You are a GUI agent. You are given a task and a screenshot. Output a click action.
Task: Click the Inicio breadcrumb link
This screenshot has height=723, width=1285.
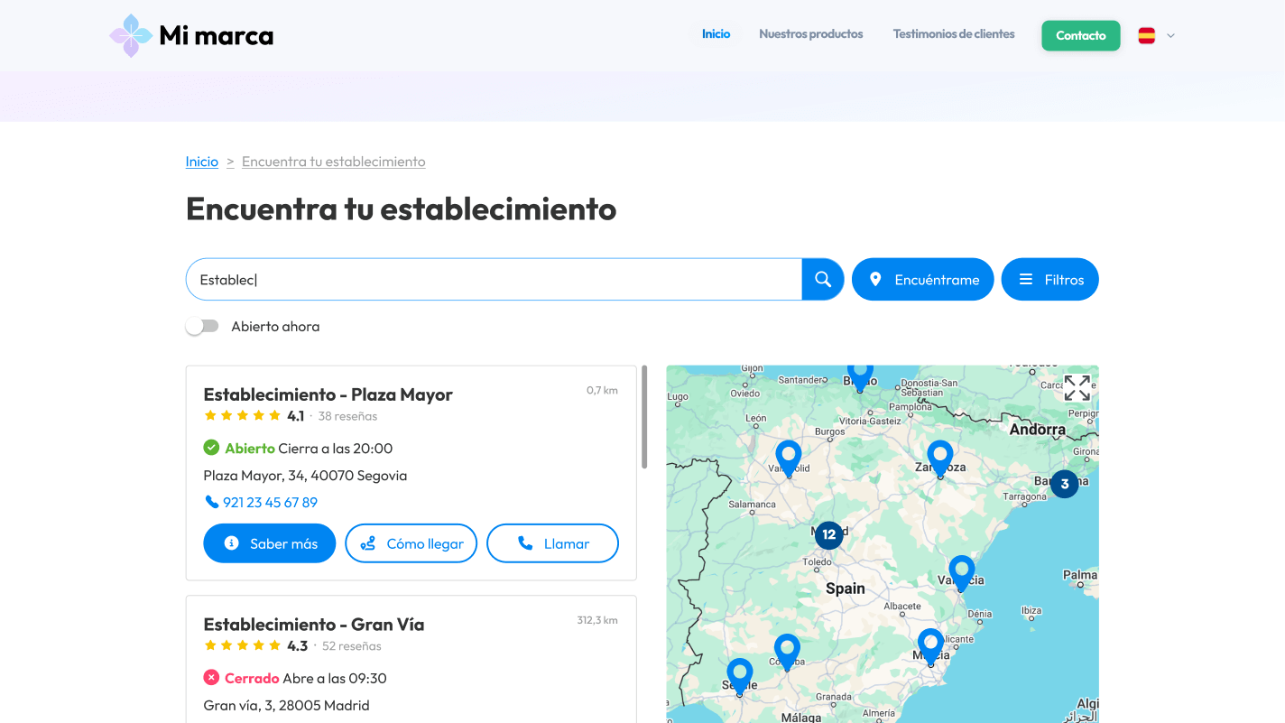pyautogui.click(x=202, y=162)
